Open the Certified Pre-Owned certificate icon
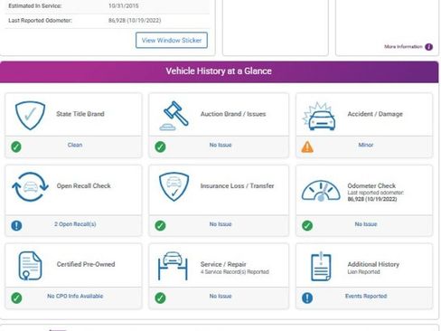441x331 pixels. (30, 266)
